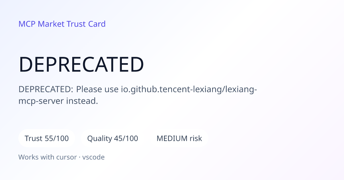This screenshot has height=180, width=344.
Task: Click the MEDIUM risk badge
Action: (x=179, y=139)
